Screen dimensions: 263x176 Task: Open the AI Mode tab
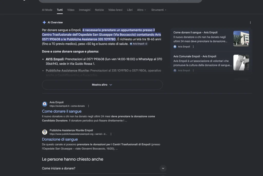pyautogui.click(x=47, y=10)
